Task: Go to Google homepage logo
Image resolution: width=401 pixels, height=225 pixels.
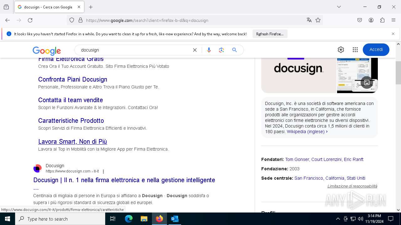Action: click(47, 51)
